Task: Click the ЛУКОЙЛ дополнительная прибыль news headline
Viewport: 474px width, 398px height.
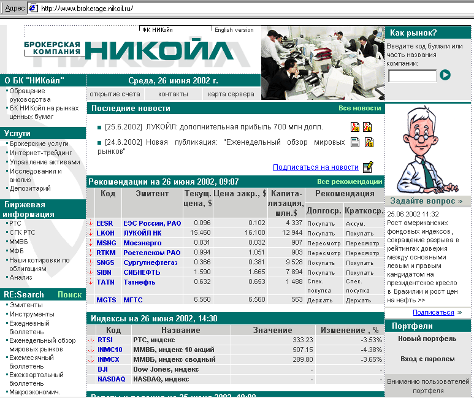Action: tap(234, 127)
